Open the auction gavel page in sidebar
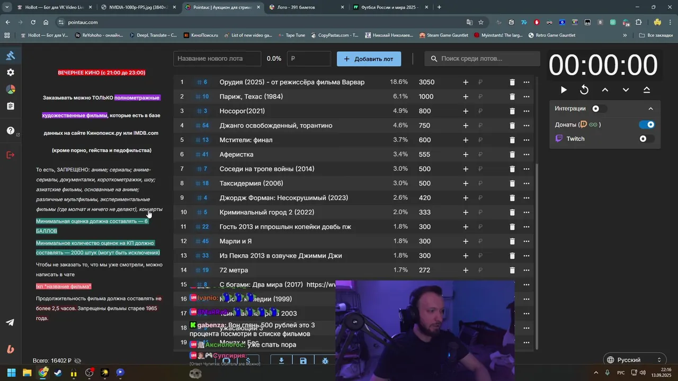The height and width of the screenshot is (381, 678). point(11,56)
